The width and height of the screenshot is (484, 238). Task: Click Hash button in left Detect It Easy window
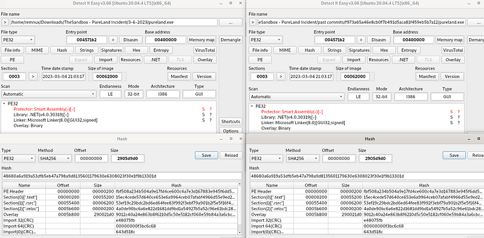(62, 50)
